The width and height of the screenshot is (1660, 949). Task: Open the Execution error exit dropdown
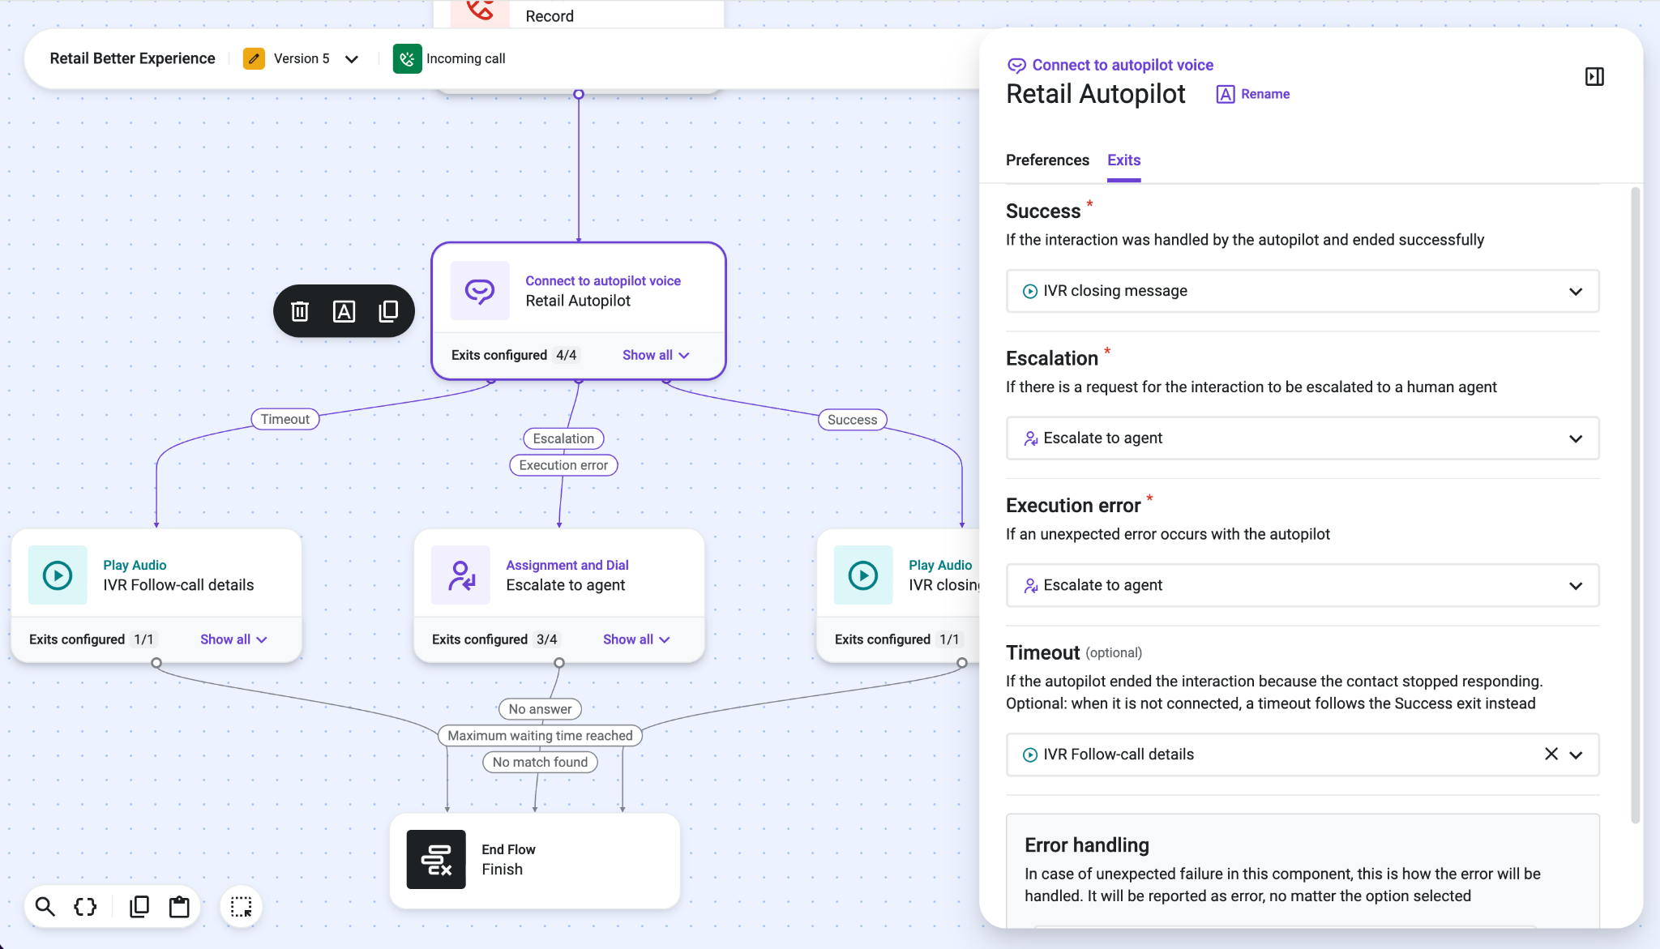(1303, 585)
